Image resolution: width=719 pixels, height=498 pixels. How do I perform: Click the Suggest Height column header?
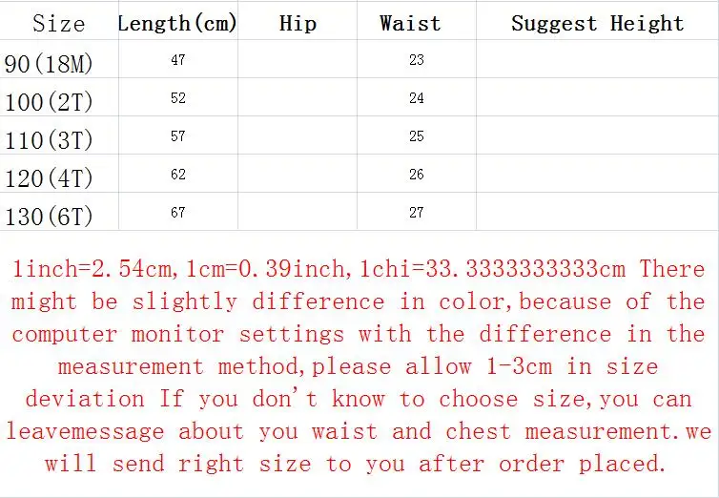coord(598,24)
